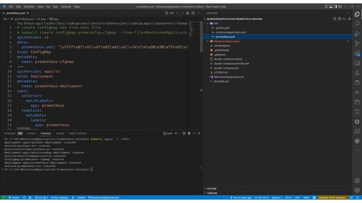Open the Testing flask view

(357, 73)
